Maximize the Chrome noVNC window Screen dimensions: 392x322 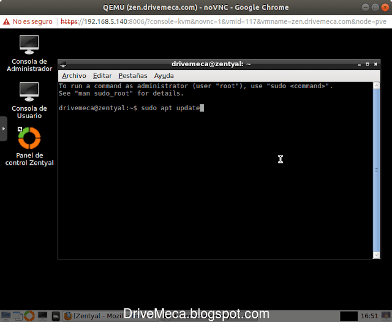(x=375, y=7)
